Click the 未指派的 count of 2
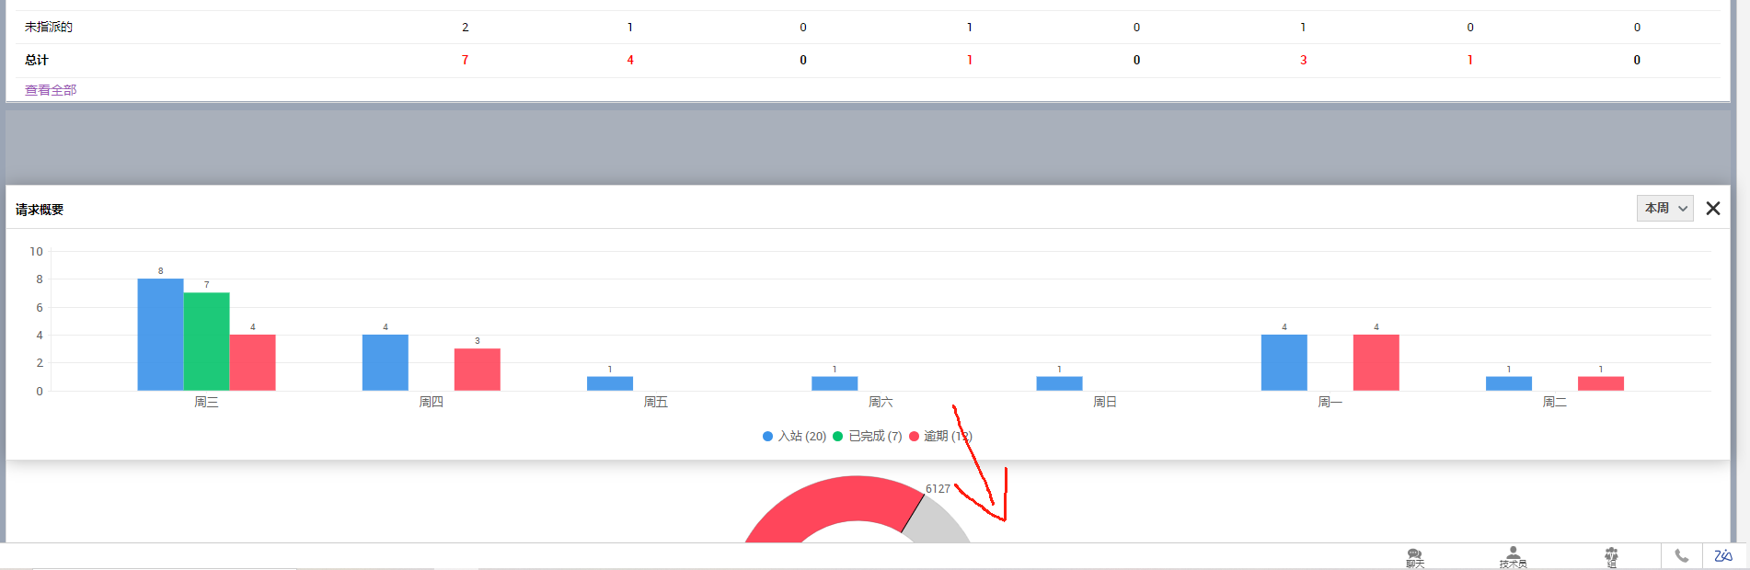This screenshot has height=570, width=1750. (465, 28)
